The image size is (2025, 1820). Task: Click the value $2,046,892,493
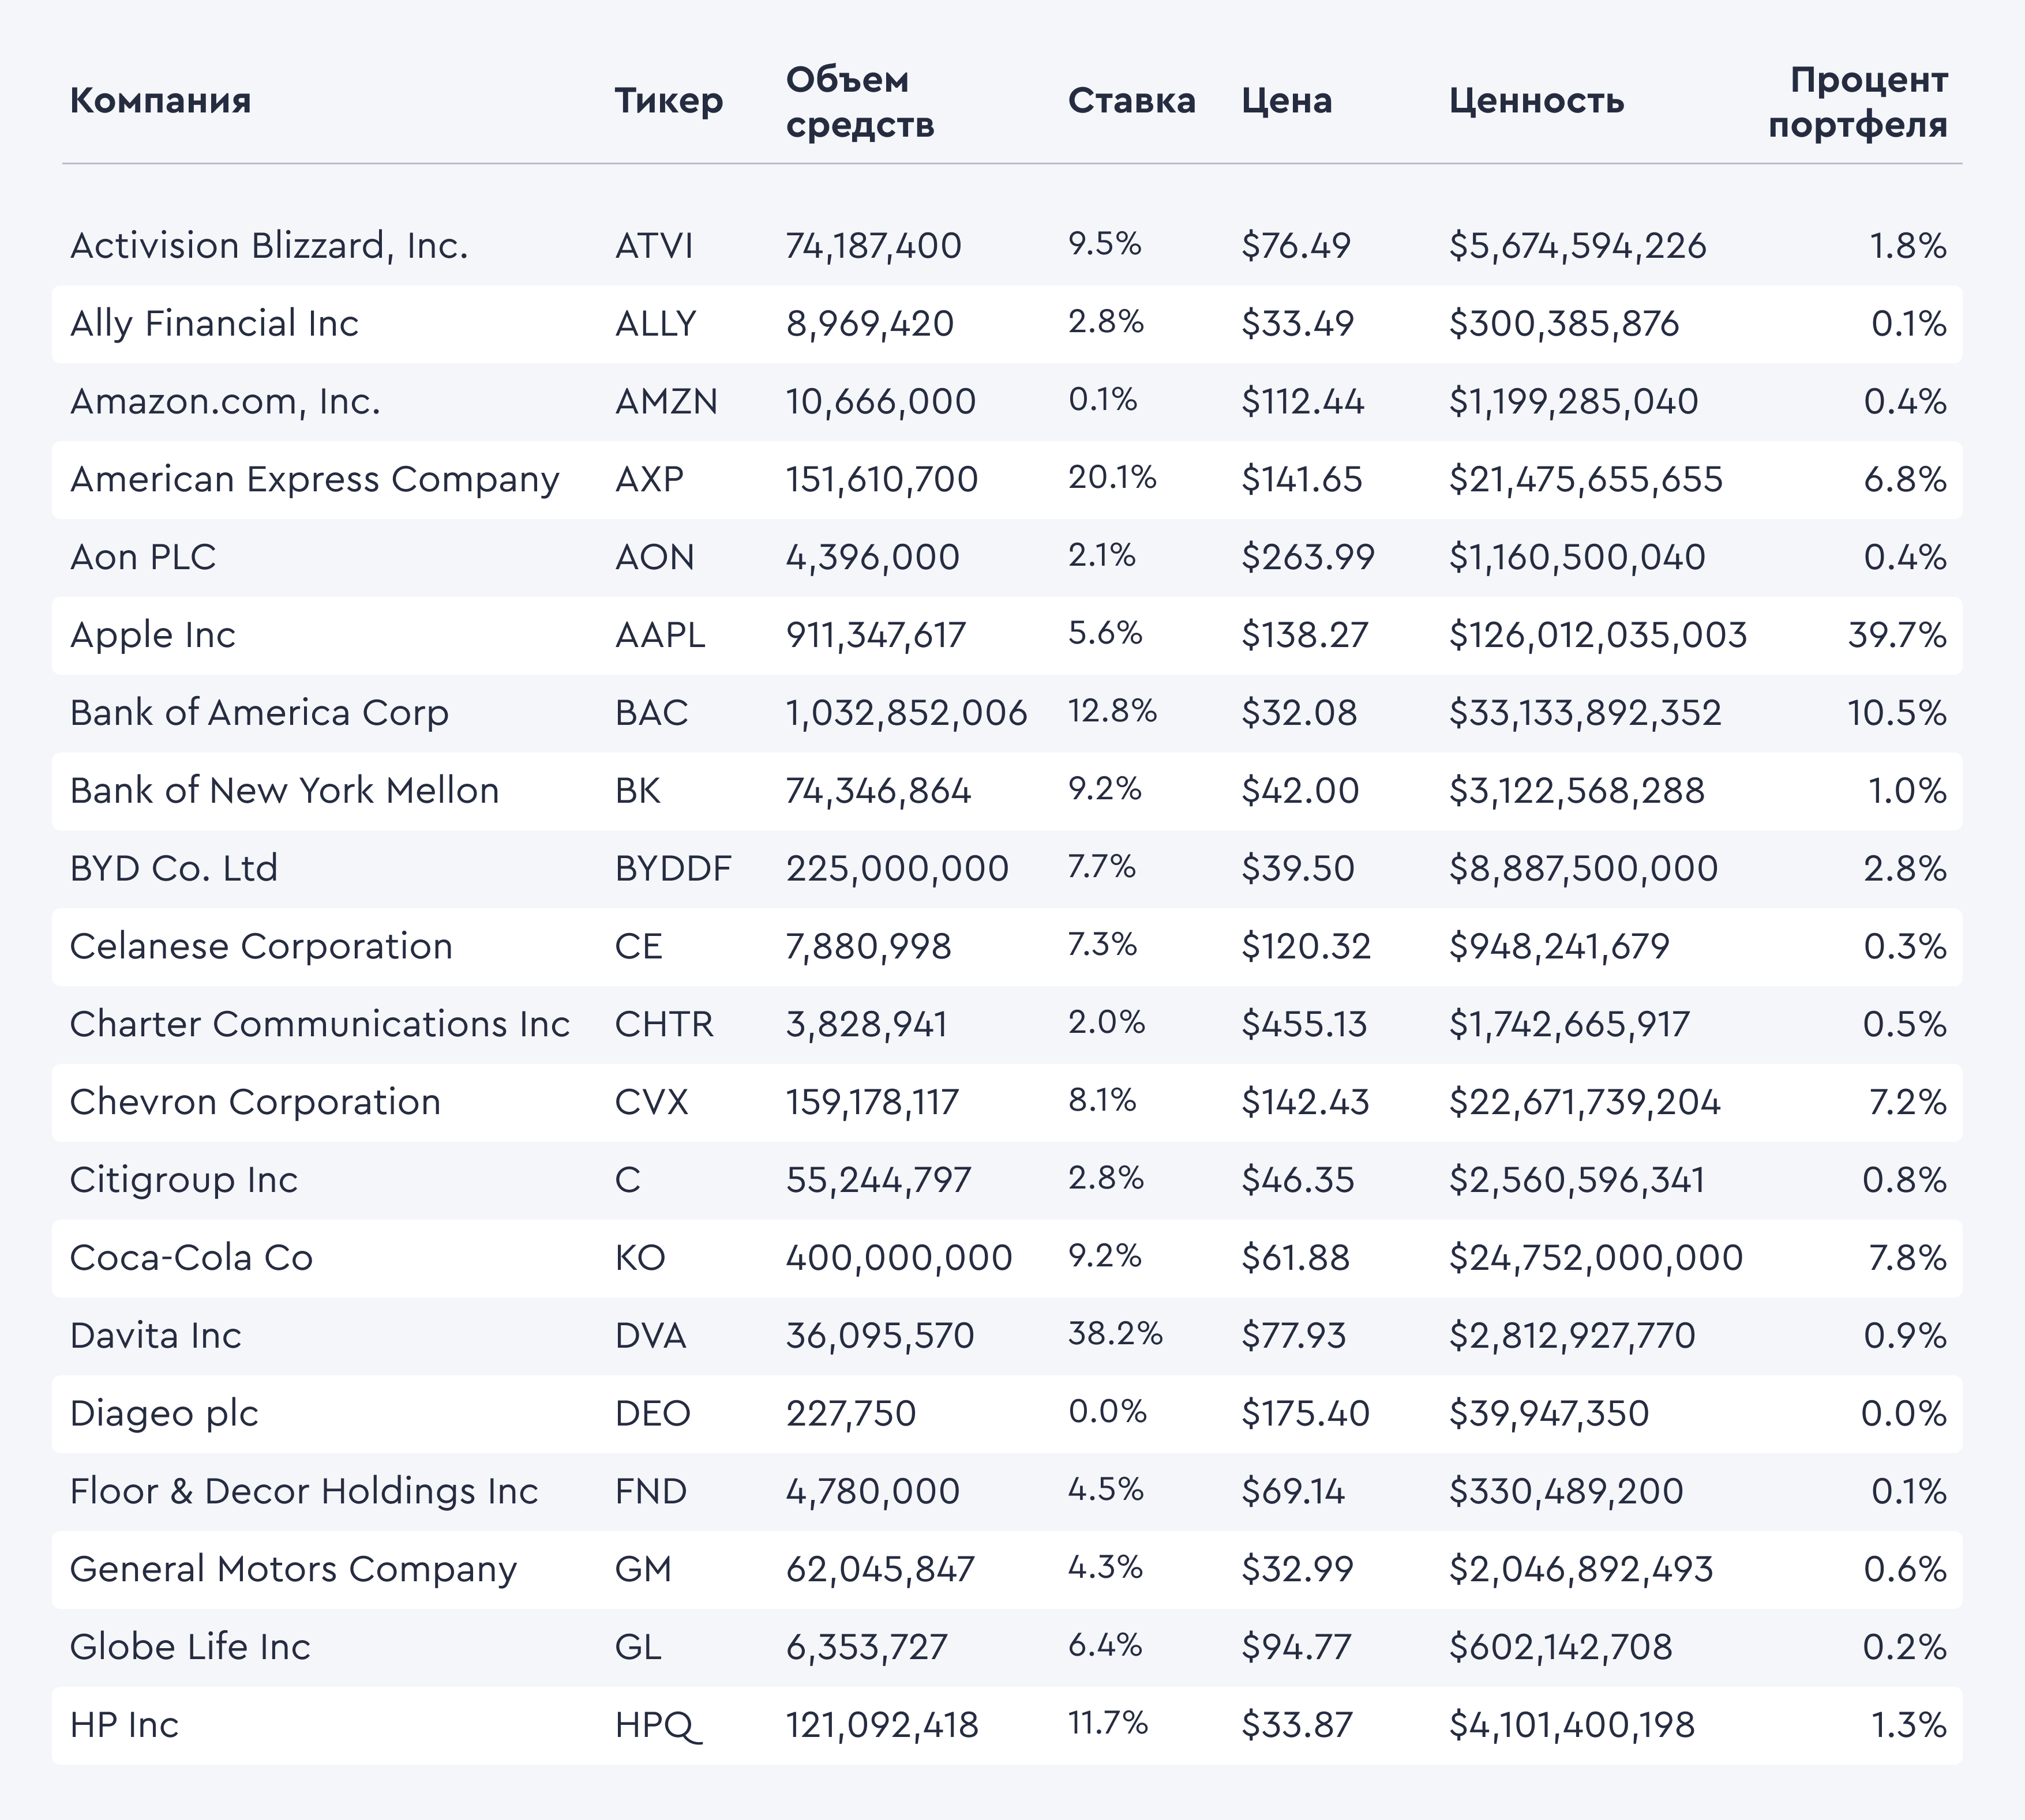[x=1581, y=1570]
